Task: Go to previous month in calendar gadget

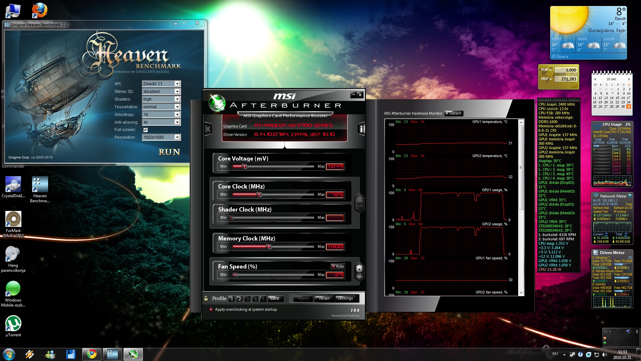Action: tap(595, 79)
